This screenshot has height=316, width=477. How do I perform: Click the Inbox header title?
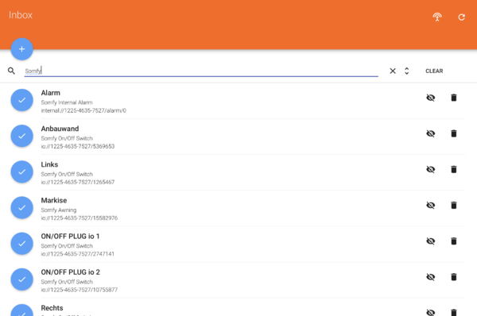[x=21, y=15]
